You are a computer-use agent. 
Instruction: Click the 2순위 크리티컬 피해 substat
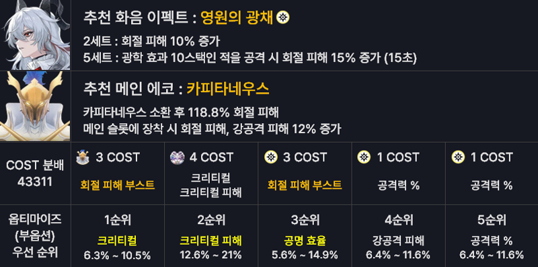(x=211, y=241)
